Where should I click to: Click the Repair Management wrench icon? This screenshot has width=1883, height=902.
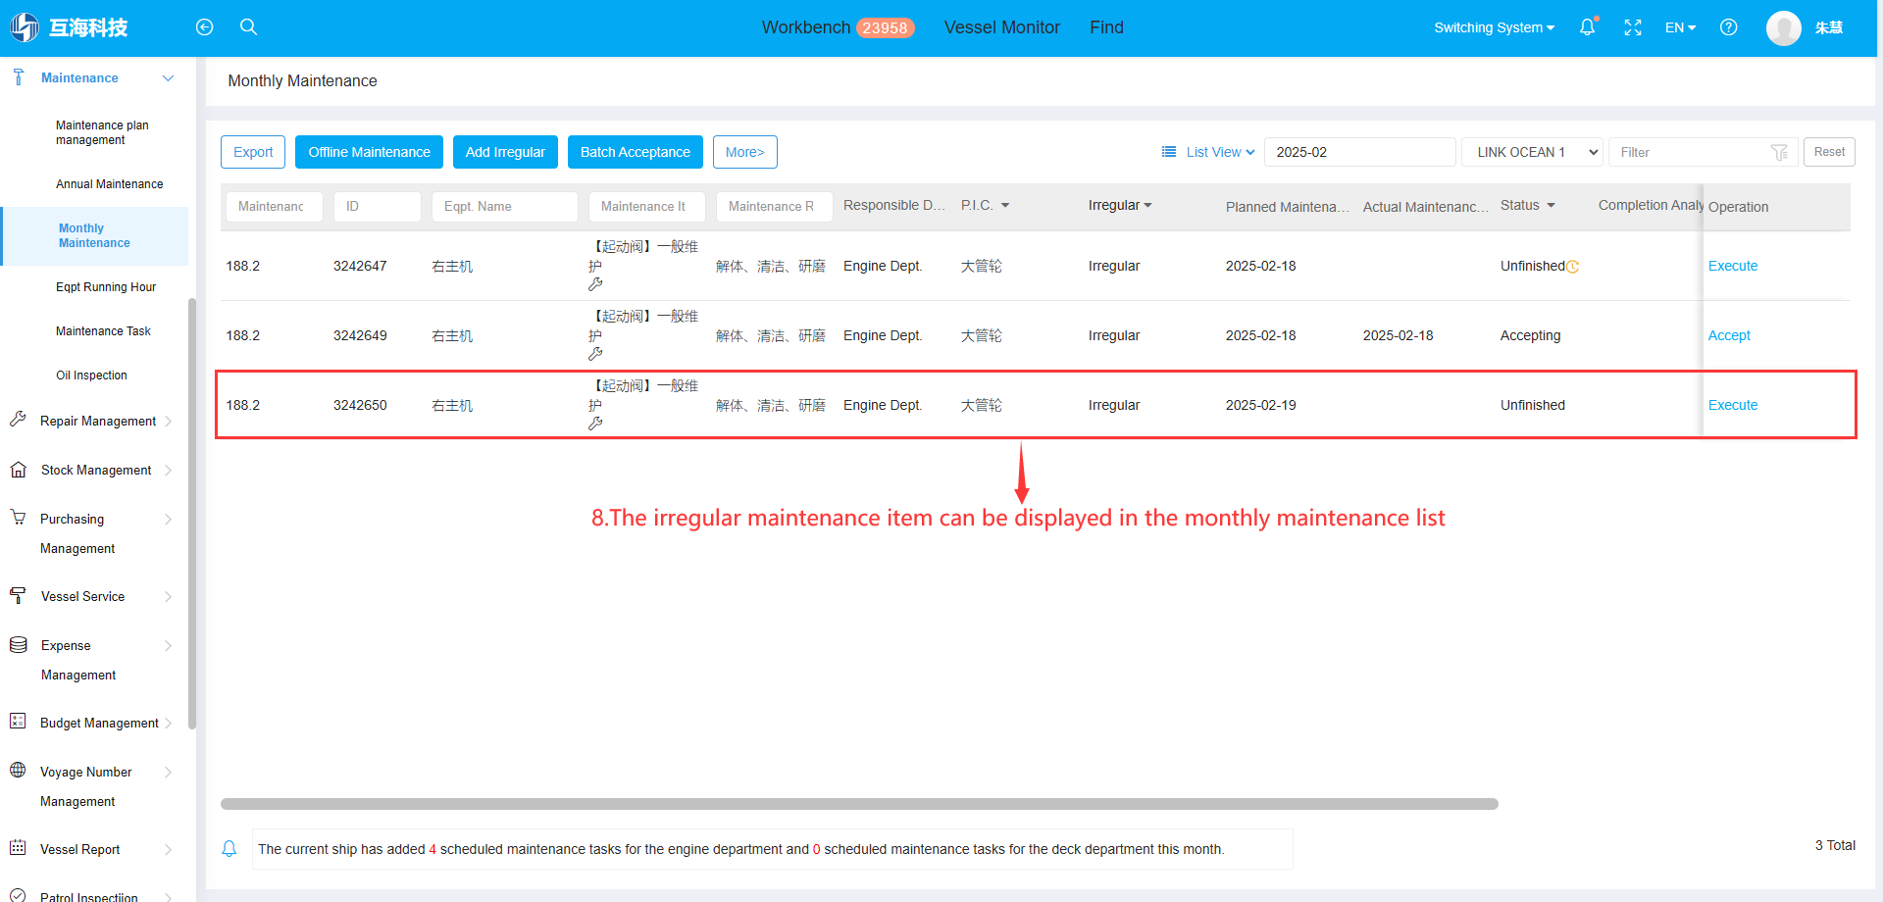click(x=18, y=420)
